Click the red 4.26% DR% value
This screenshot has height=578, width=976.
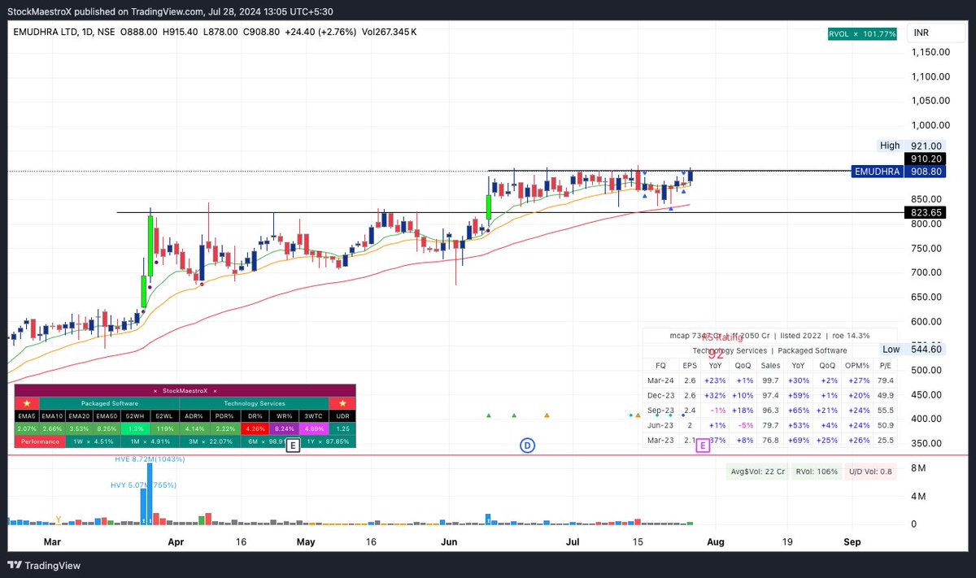(x=255, y=429)
